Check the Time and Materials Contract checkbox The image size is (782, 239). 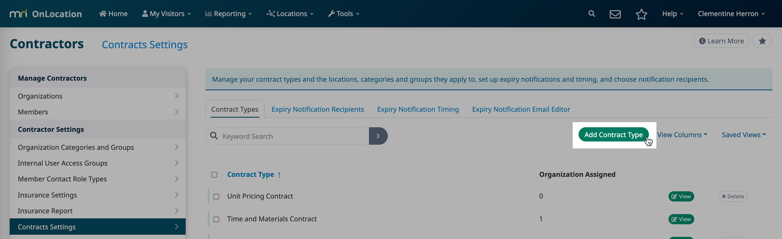coord(216,219)
